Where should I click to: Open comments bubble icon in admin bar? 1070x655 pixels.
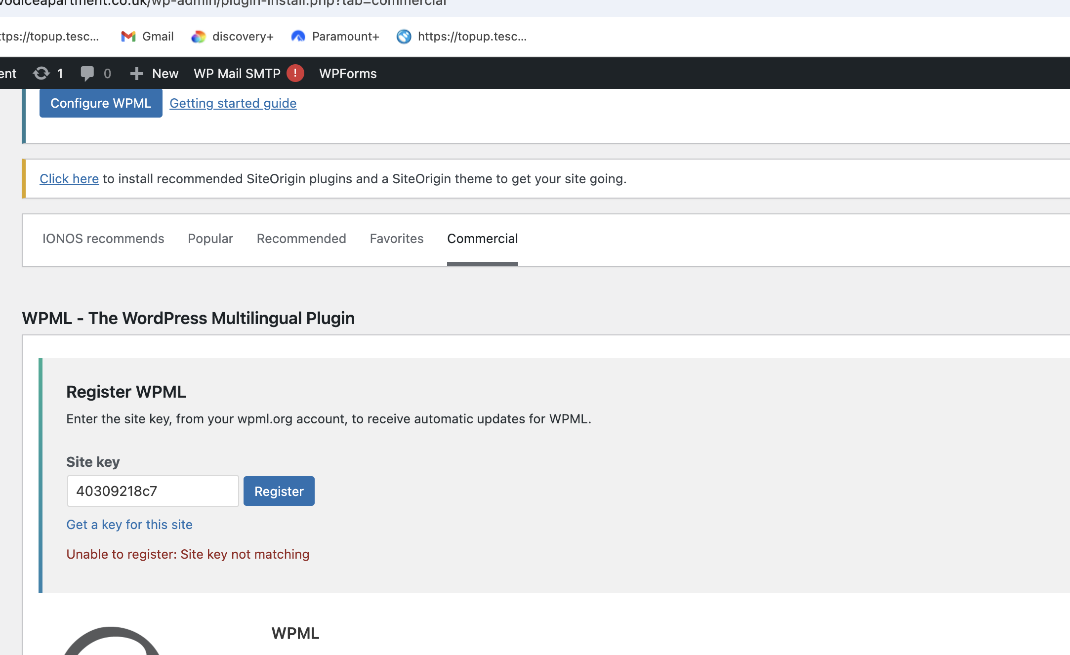[87, 74]
